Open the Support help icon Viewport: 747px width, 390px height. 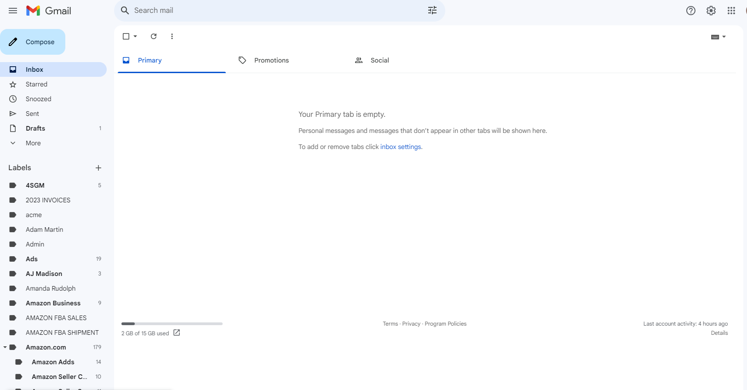click(691, 11)
